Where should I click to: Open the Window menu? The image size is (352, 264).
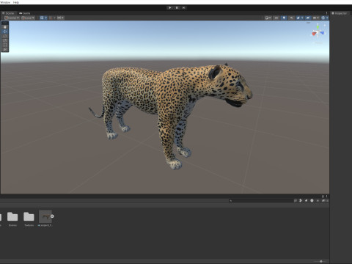click(5, 2)
